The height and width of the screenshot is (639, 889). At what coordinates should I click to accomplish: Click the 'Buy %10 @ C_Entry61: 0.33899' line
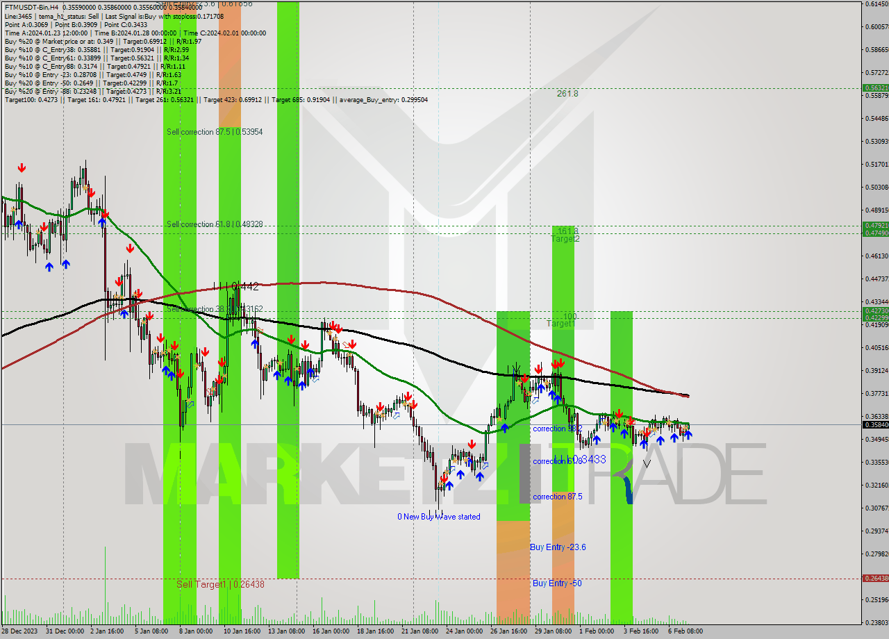[97, 58]
